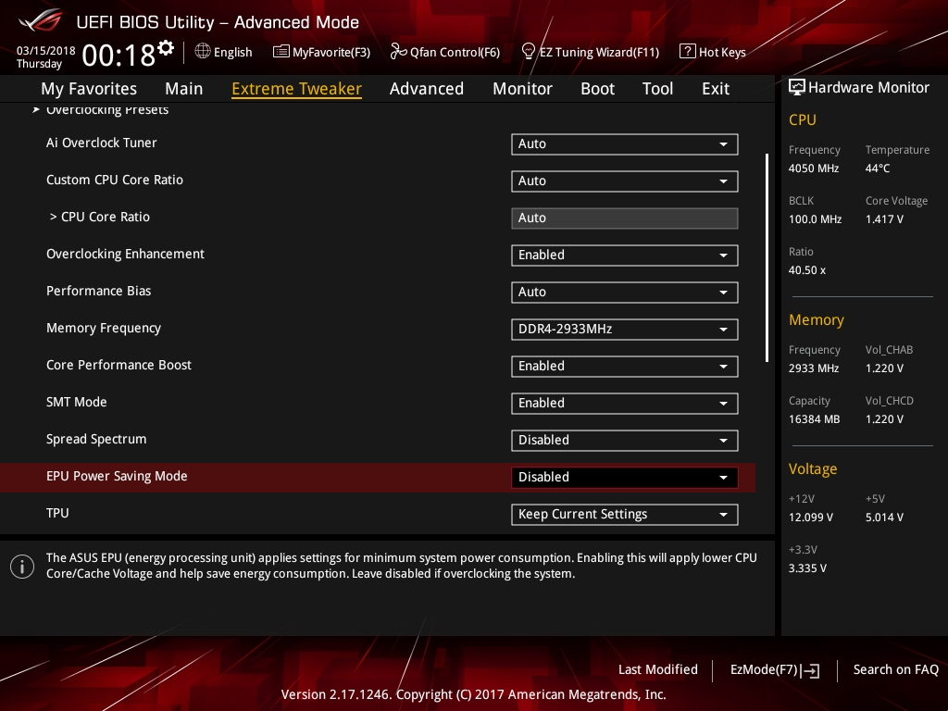Open MyFavorite(F3) from the top toolbar
This screenshot has height=711, width=948.
(x=281, y=52)
